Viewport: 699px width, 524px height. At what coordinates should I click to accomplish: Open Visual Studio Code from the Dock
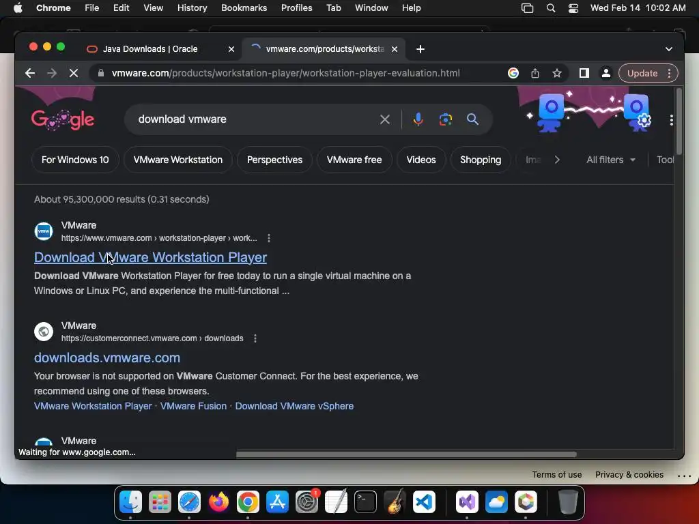(424, 501)
